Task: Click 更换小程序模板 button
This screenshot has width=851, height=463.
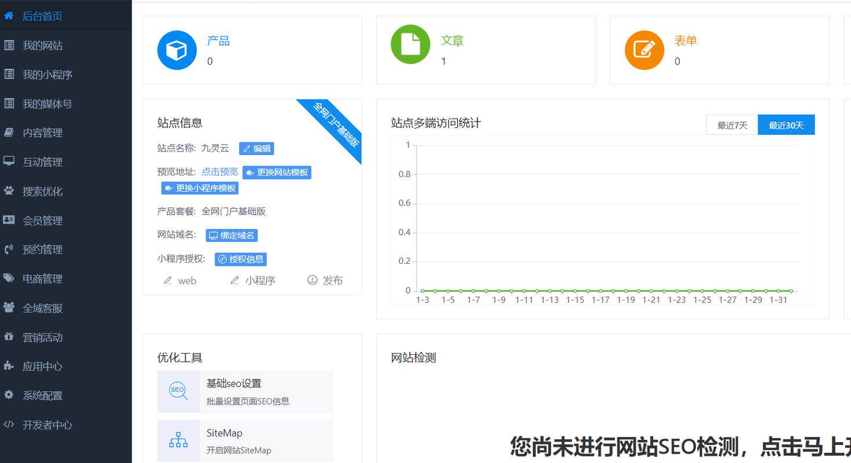Action: click(x=200, y=188)
